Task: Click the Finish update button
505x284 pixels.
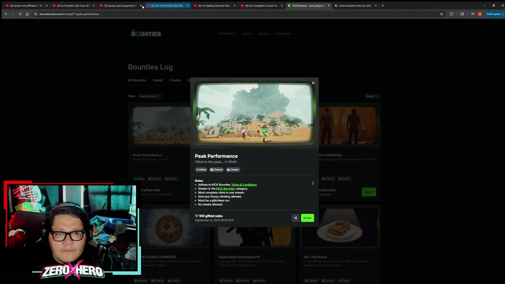Action: tap(494, 14)
